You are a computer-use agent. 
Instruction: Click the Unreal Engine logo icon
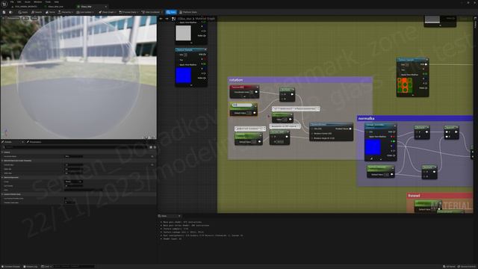(4, 3)
